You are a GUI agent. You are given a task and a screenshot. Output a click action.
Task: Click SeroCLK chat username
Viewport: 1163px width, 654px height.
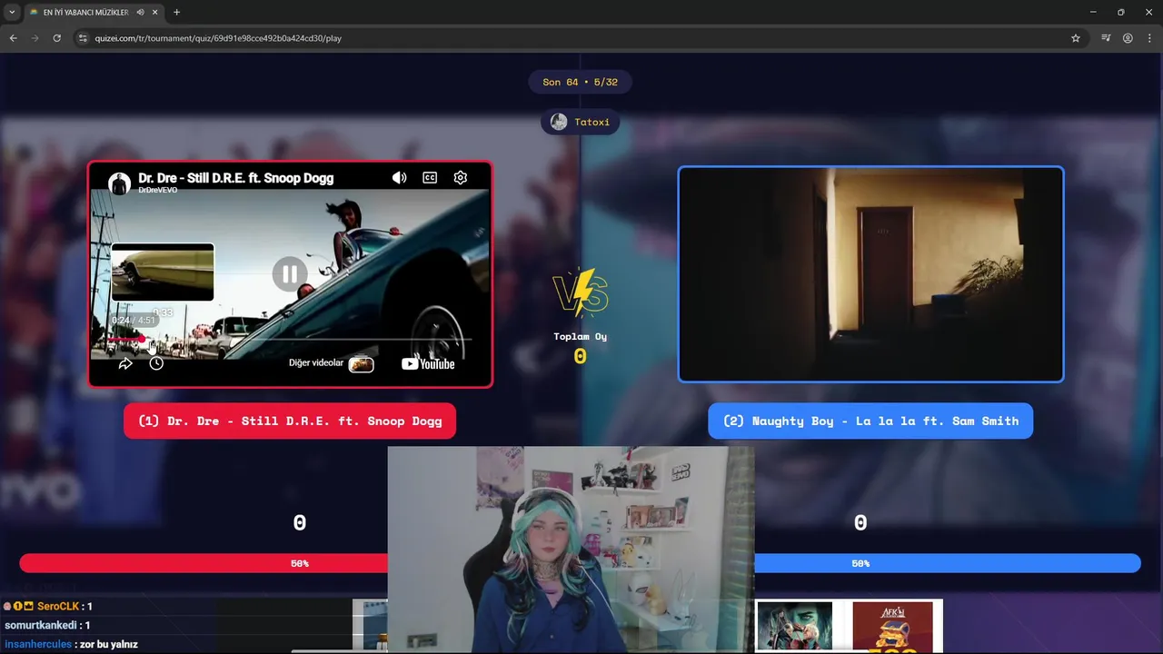pyautogui.click(x=58, y=606)
